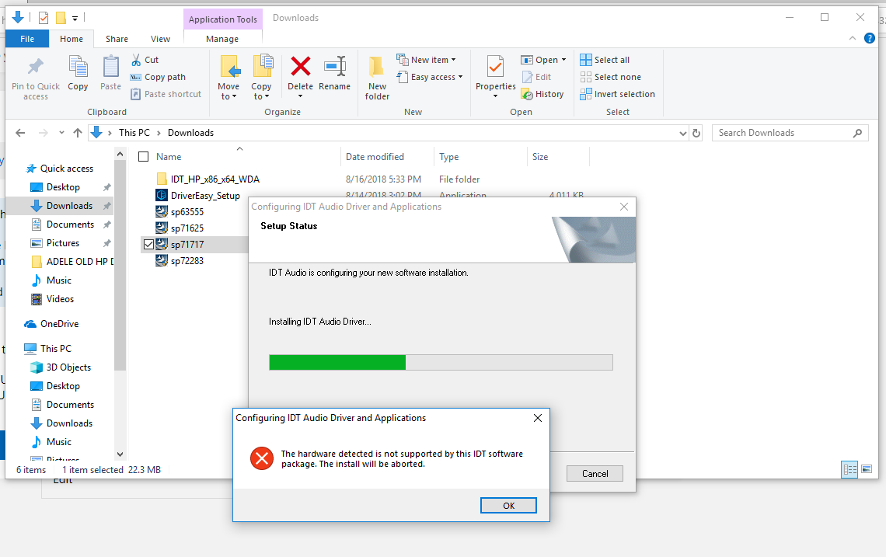Open Properties from ribbon
Image resolution: width=886 pixels, height=557 pixels.
click(x=496, y=78)
